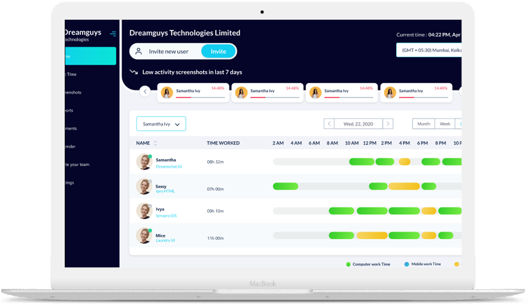Image resolution: width=528 pixels, height=305 pixels.
Task: Sort the table by the NAME column
Action: coord(156,144)
